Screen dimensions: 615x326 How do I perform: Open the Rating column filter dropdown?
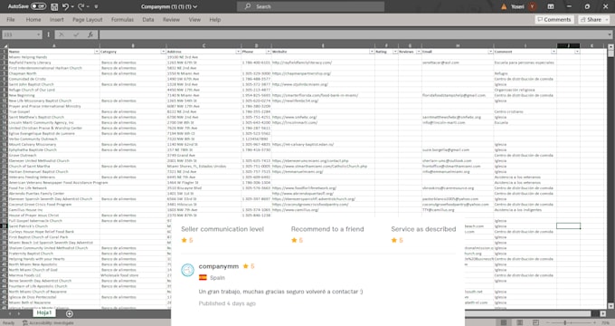pos(395,52)
